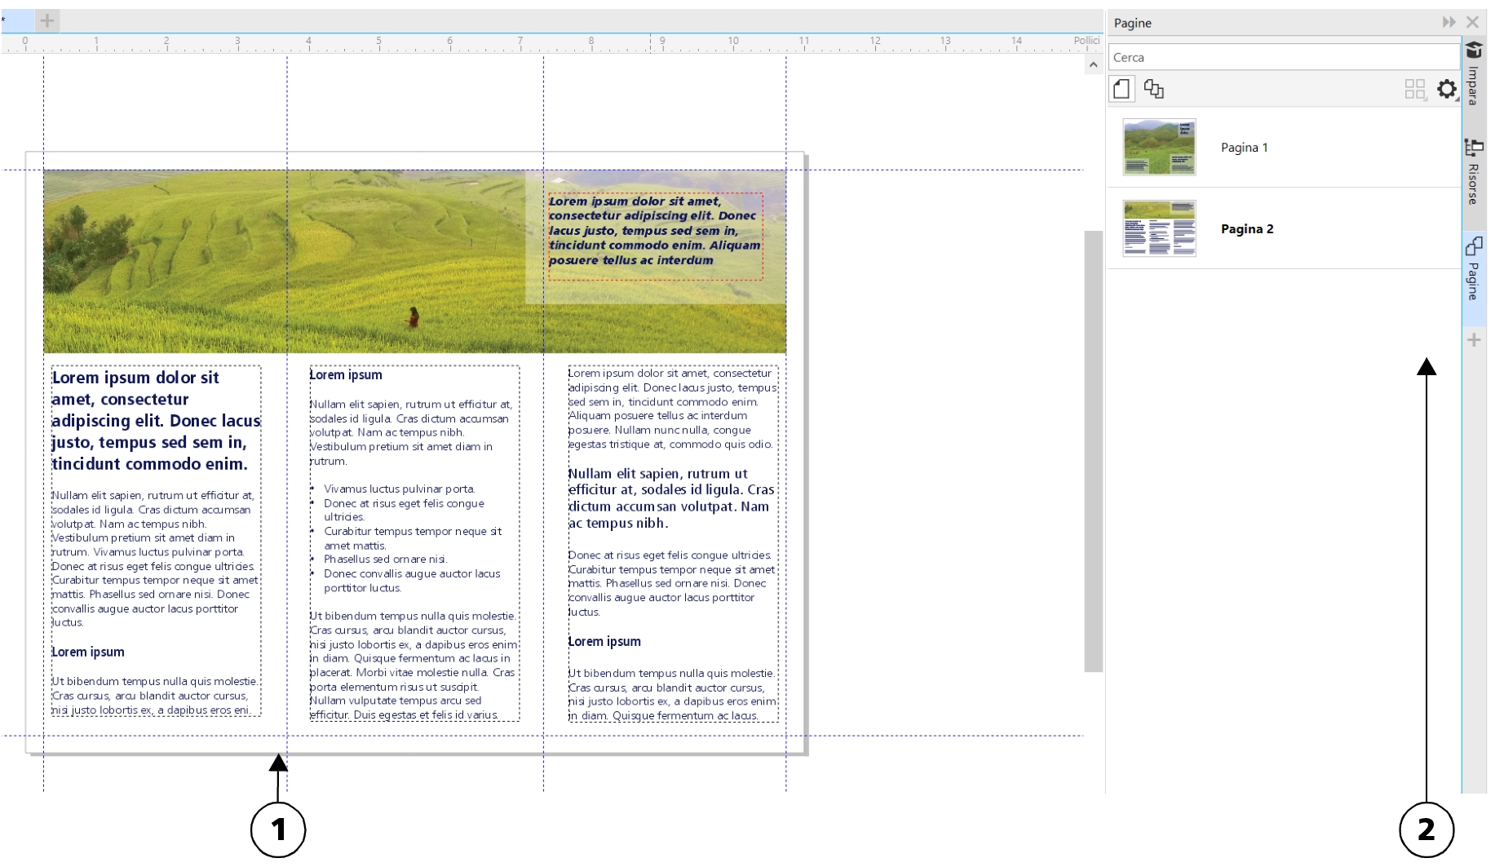Collapse the Pagine docker with double arrows
This screenshot has width=1504, height=867.
click(x=1449, y=23)
